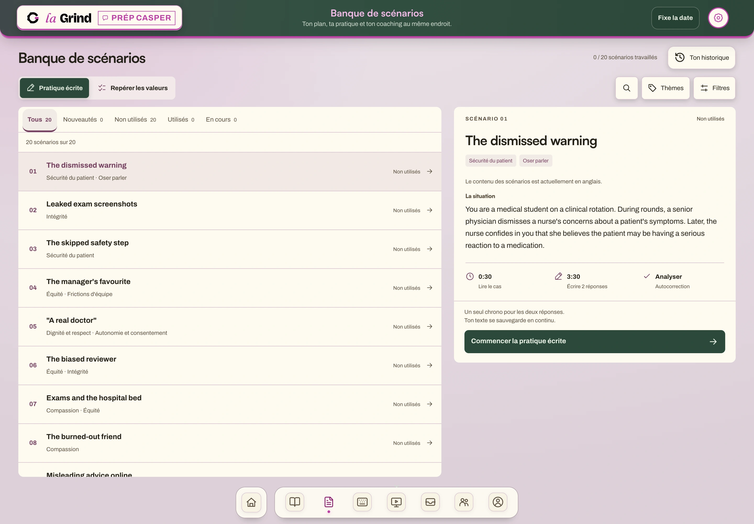The height and width of the screenshot is (524, 754).
Task: Click the PRÉP CASPER badge
Action: pyautogui.click(x=136, y=18)
